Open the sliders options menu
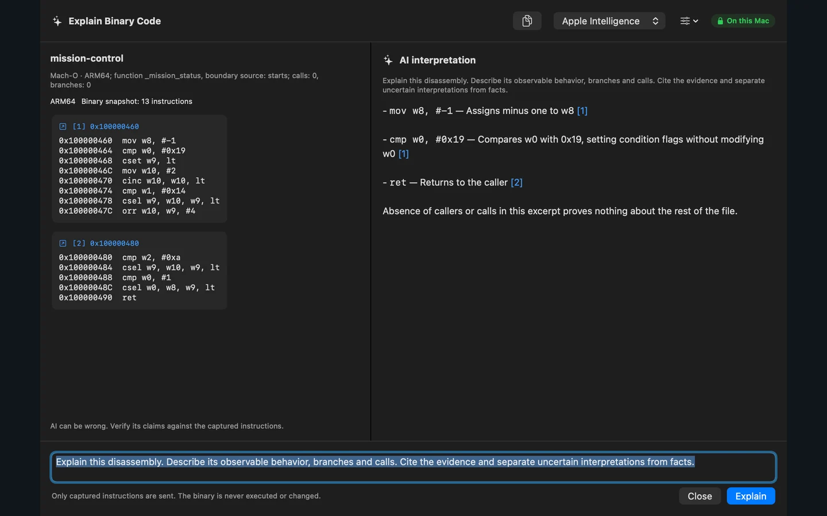Viewport: 827px width, 516px height. coord(689,21)
